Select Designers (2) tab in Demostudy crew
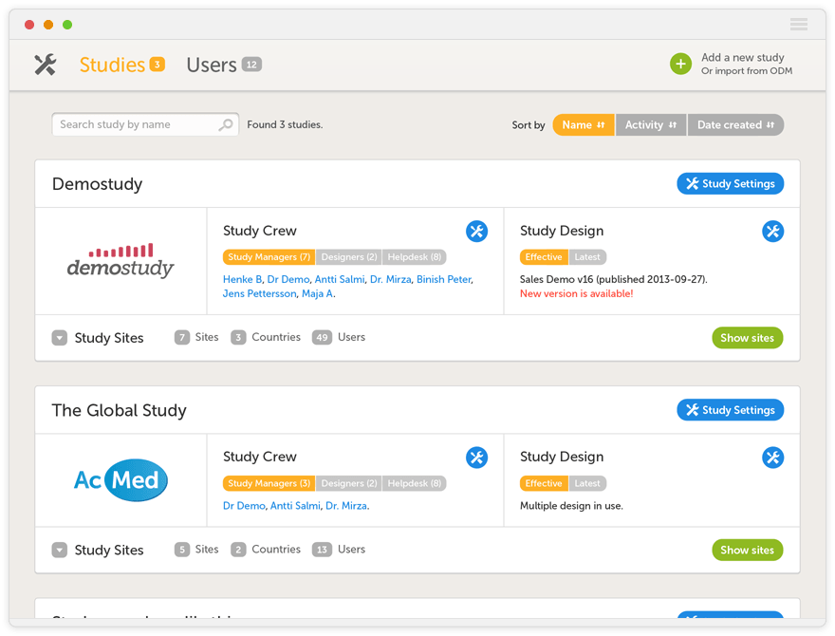The width and height of the screenshot is (835, 636). [x=348, y=257]
